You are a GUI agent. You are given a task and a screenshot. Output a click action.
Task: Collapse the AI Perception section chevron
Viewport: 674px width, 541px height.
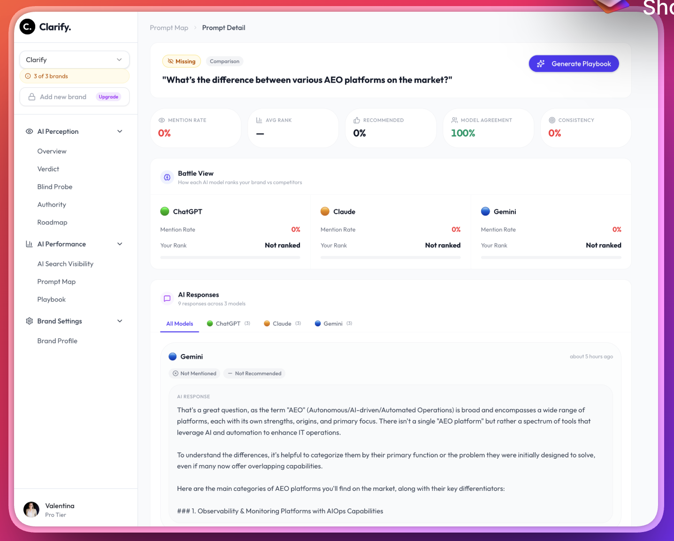click(120, 131)
